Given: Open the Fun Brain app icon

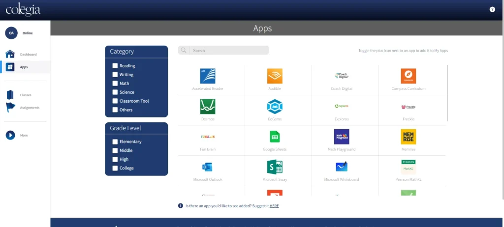Looking at the screenshot, I should (x=208, y=137).
